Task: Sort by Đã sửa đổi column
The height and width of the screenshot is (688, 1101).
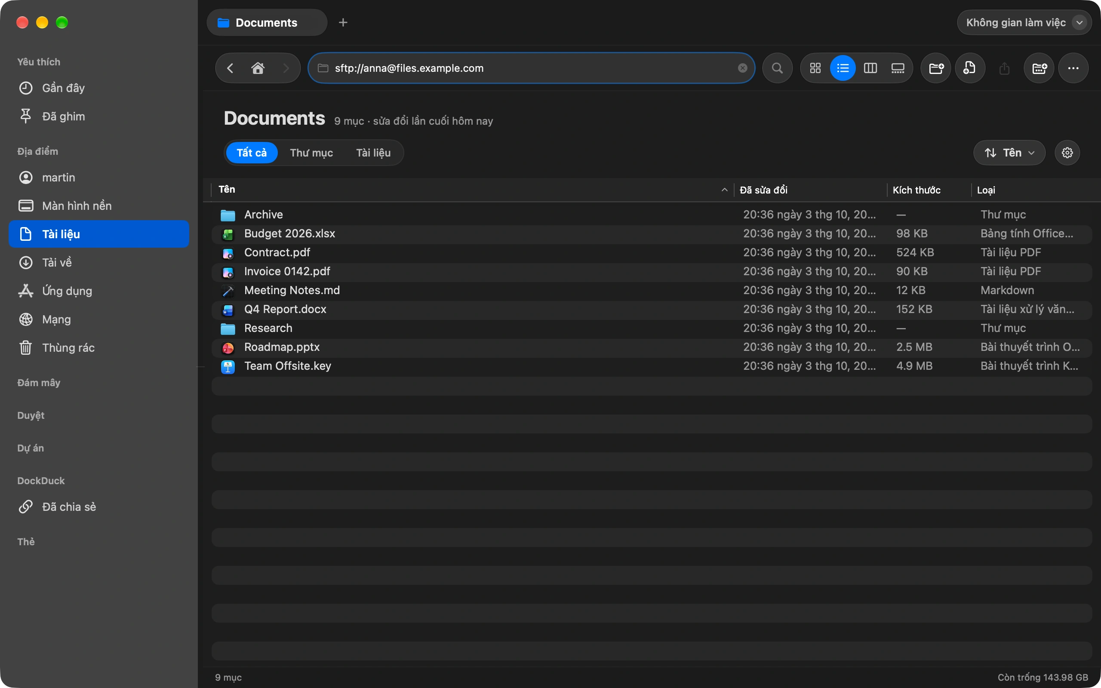Action: click(810, 190)
